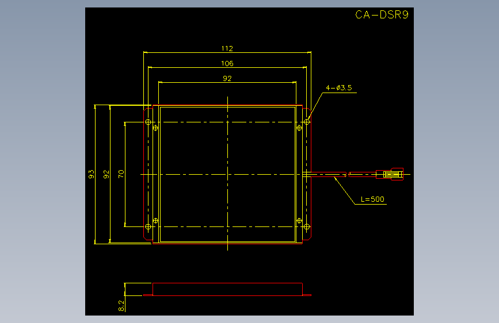Image resolution: width=499 pixels, height=323 pixels.
Task: Click the horizontal 92 dimension above drawing
Action: (227, 78)
